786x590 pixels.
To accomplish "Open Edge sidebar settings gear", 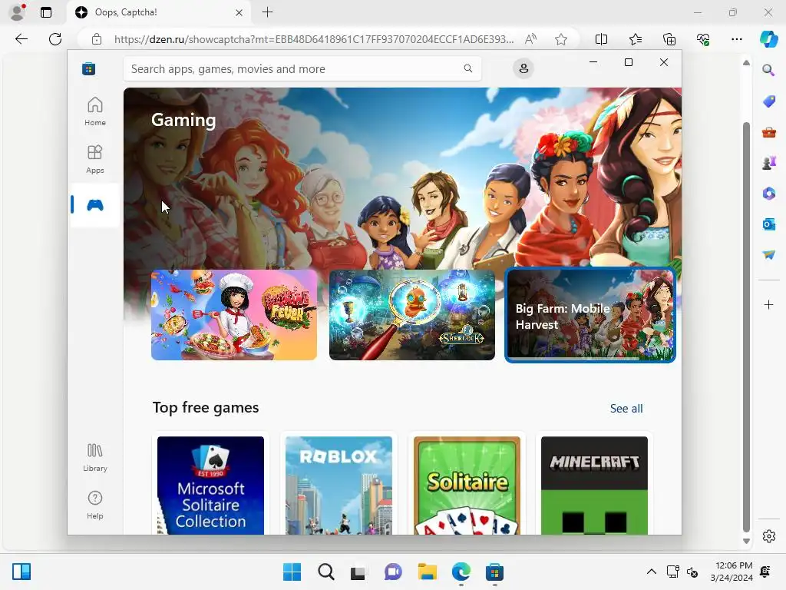I will point(768,535).
